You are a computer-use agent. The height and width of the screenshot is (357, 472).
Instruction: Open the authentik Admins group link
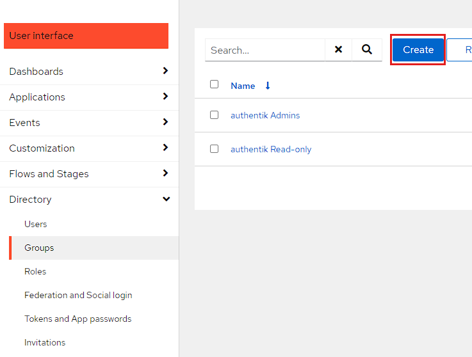265,116
